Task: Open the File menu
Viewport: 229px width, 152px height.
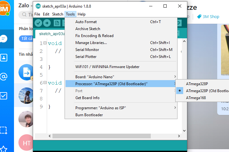Action: [37, 14]
